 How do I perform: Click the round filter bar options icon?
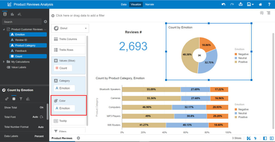click(262, 13)
